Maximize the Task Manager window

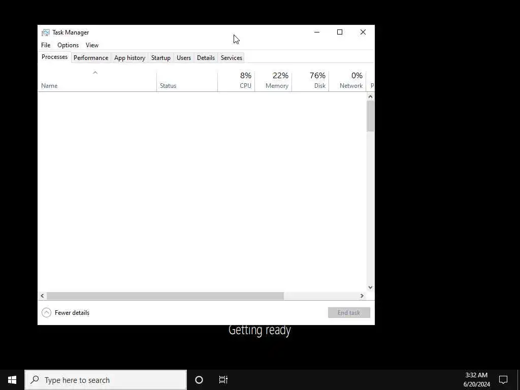click(340, 32)
